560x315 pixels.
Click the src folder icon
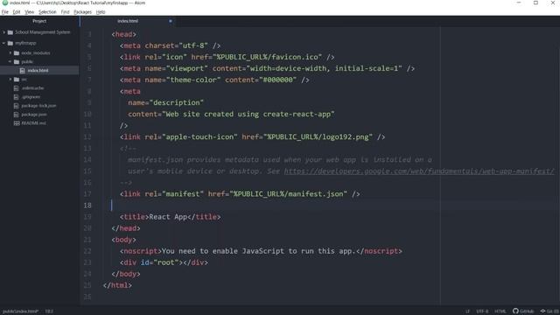tap(17, 80)
